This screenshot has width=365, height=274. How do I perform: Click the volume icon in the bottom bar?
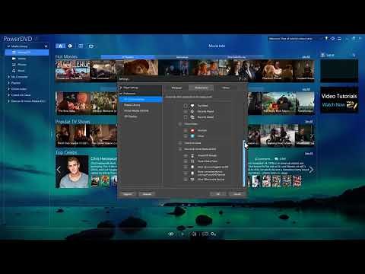[x=194, y=234]
